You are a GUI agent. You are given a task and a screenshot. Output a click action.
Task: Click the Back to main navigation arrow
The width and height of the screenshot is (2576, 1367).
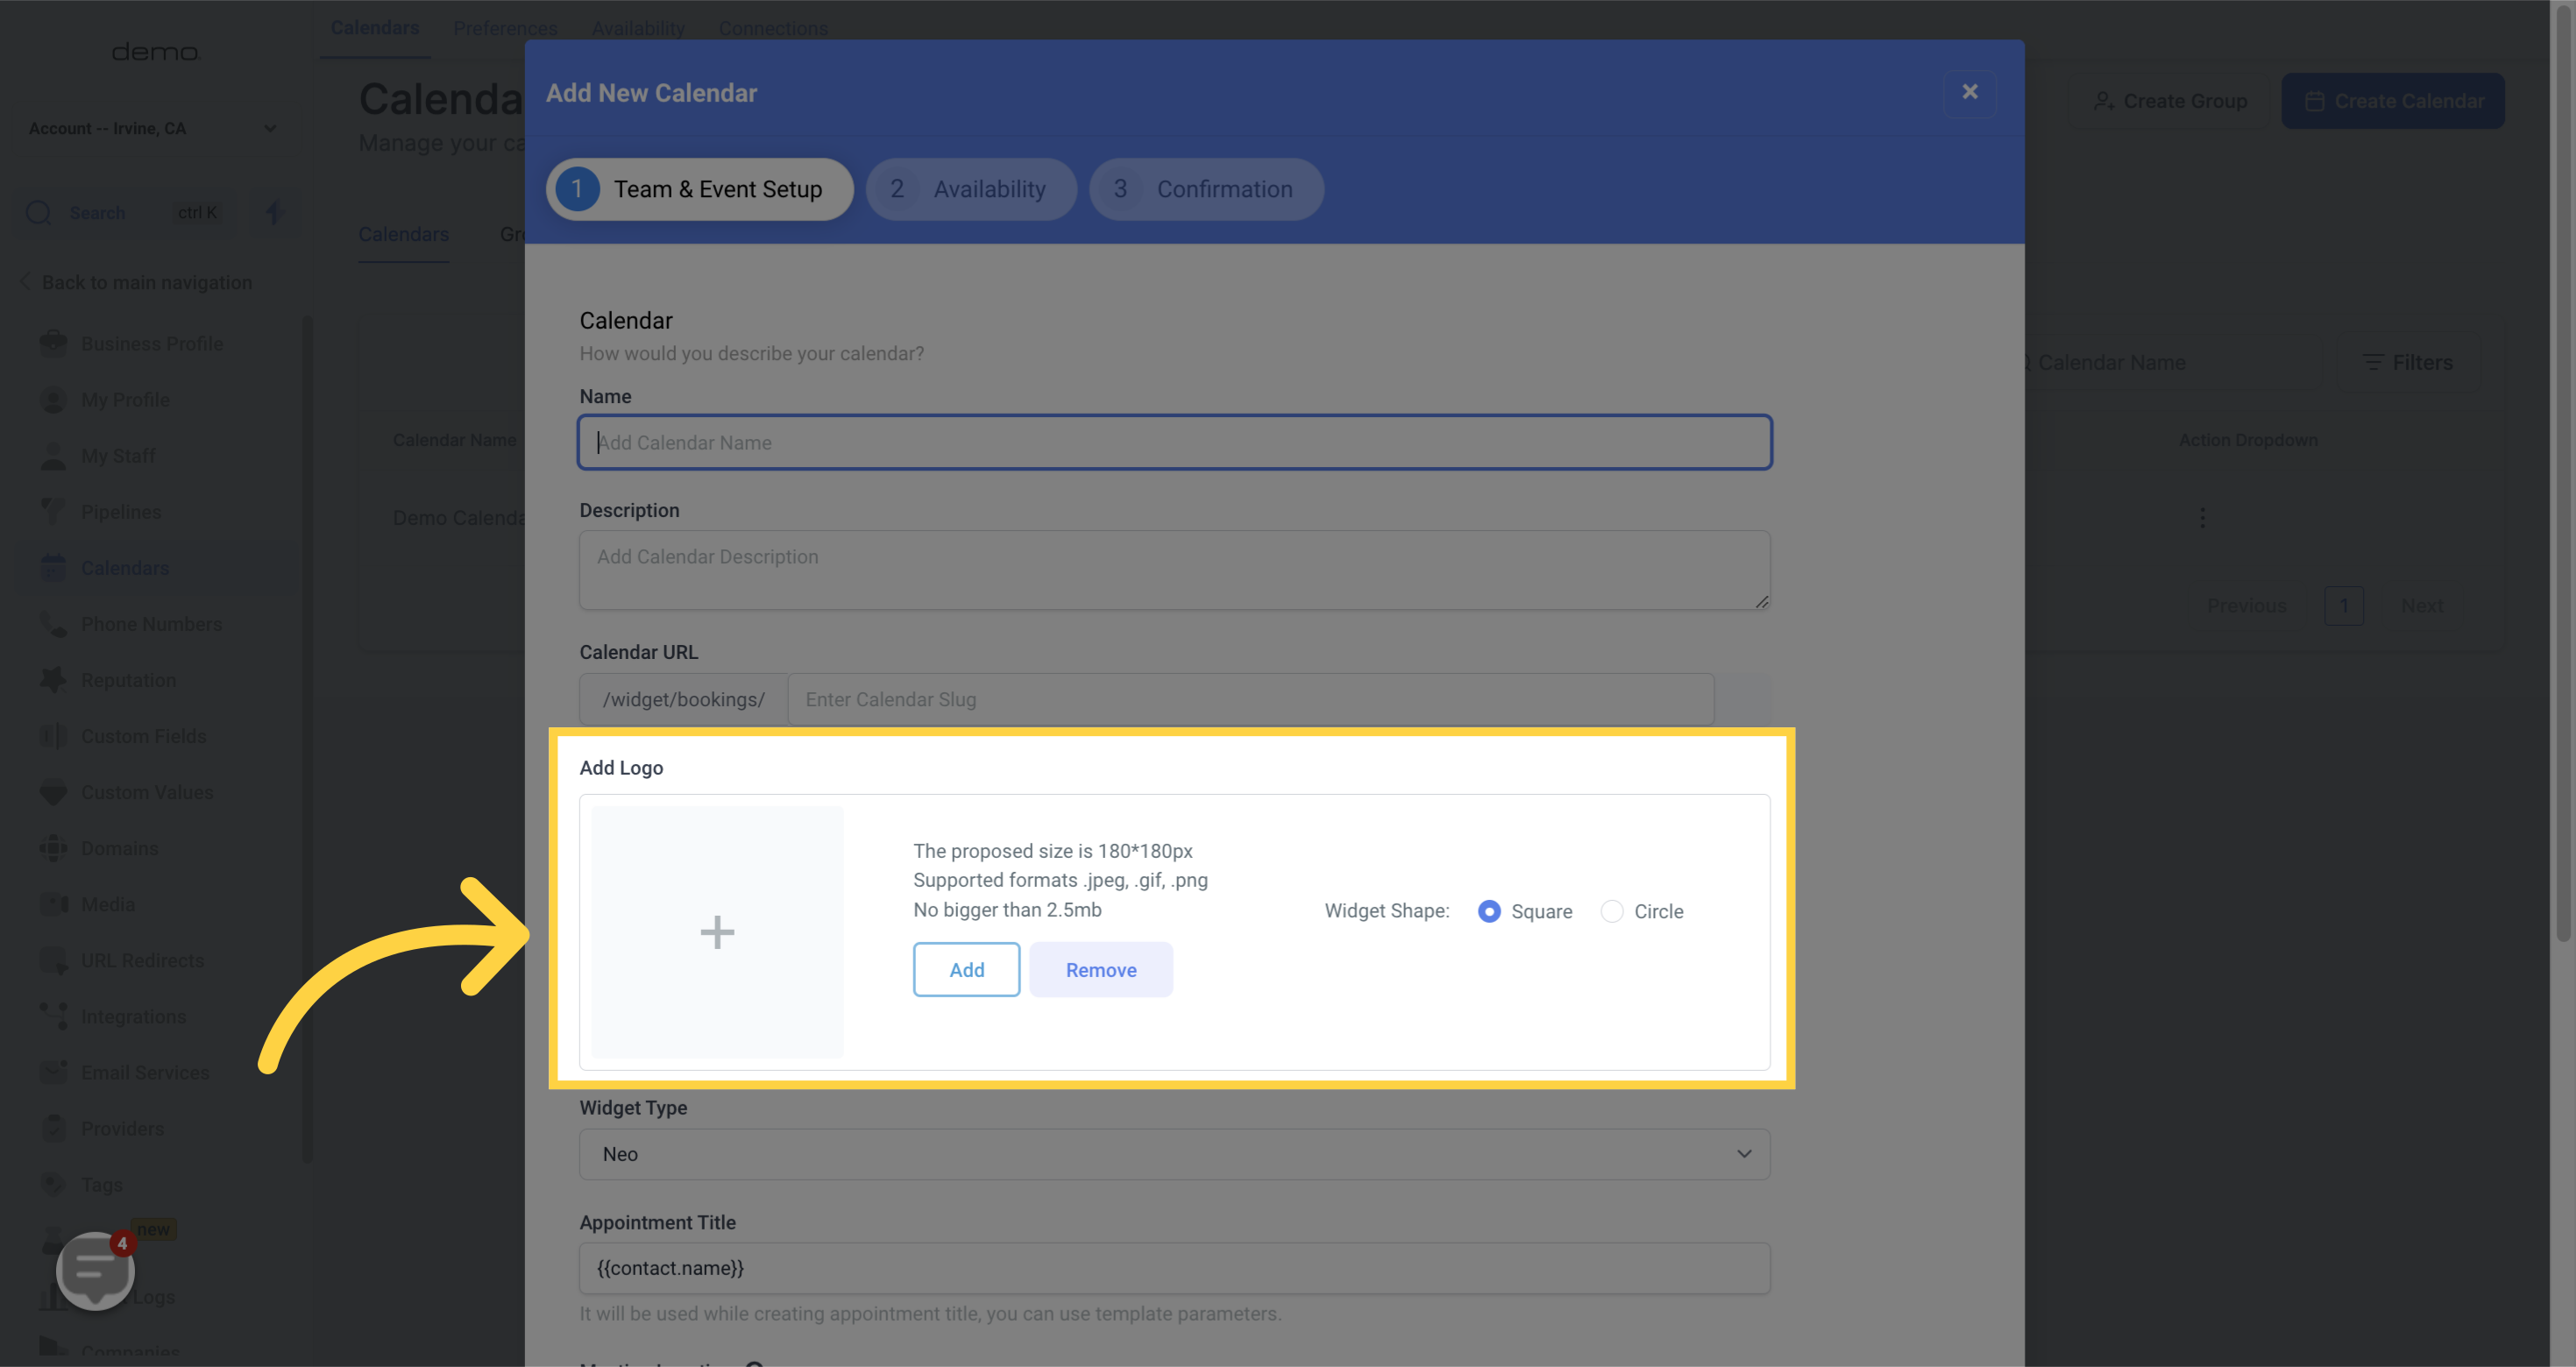tap(25, 282)
